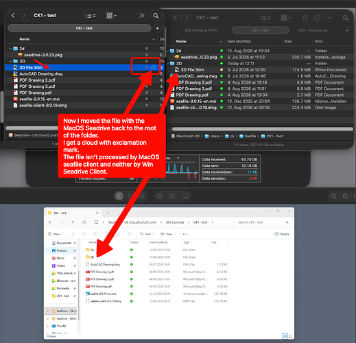This screenshot has height=343, width=356.
Task: Refresh the Windows Explorer folder view
Action: point(84,222)
